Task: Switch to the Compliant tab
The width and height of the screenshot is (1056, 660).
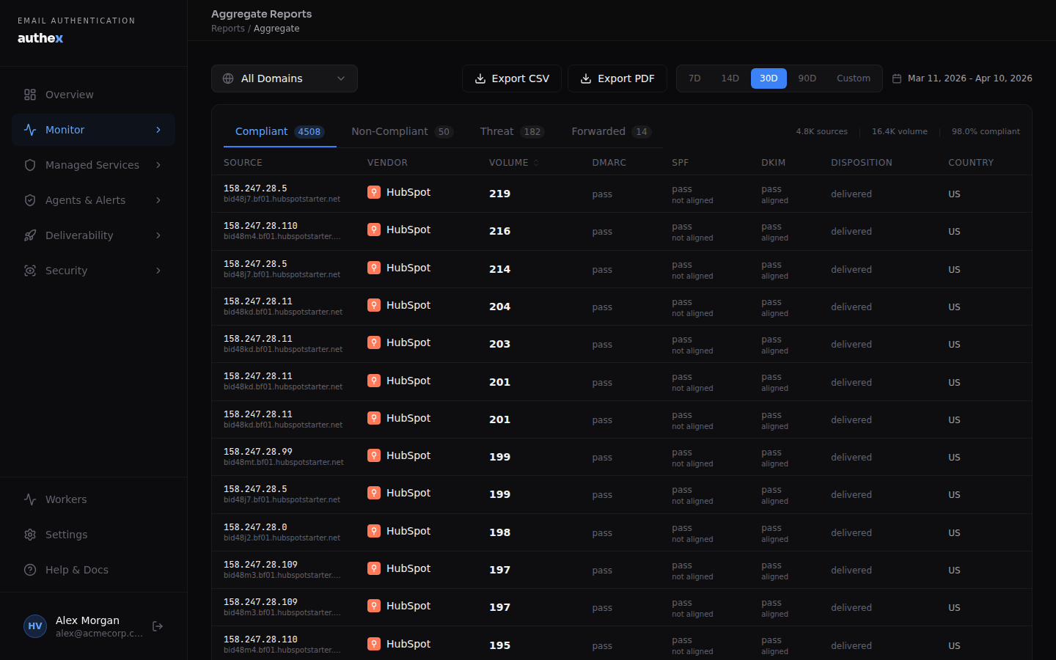Action: pos(280,131)
